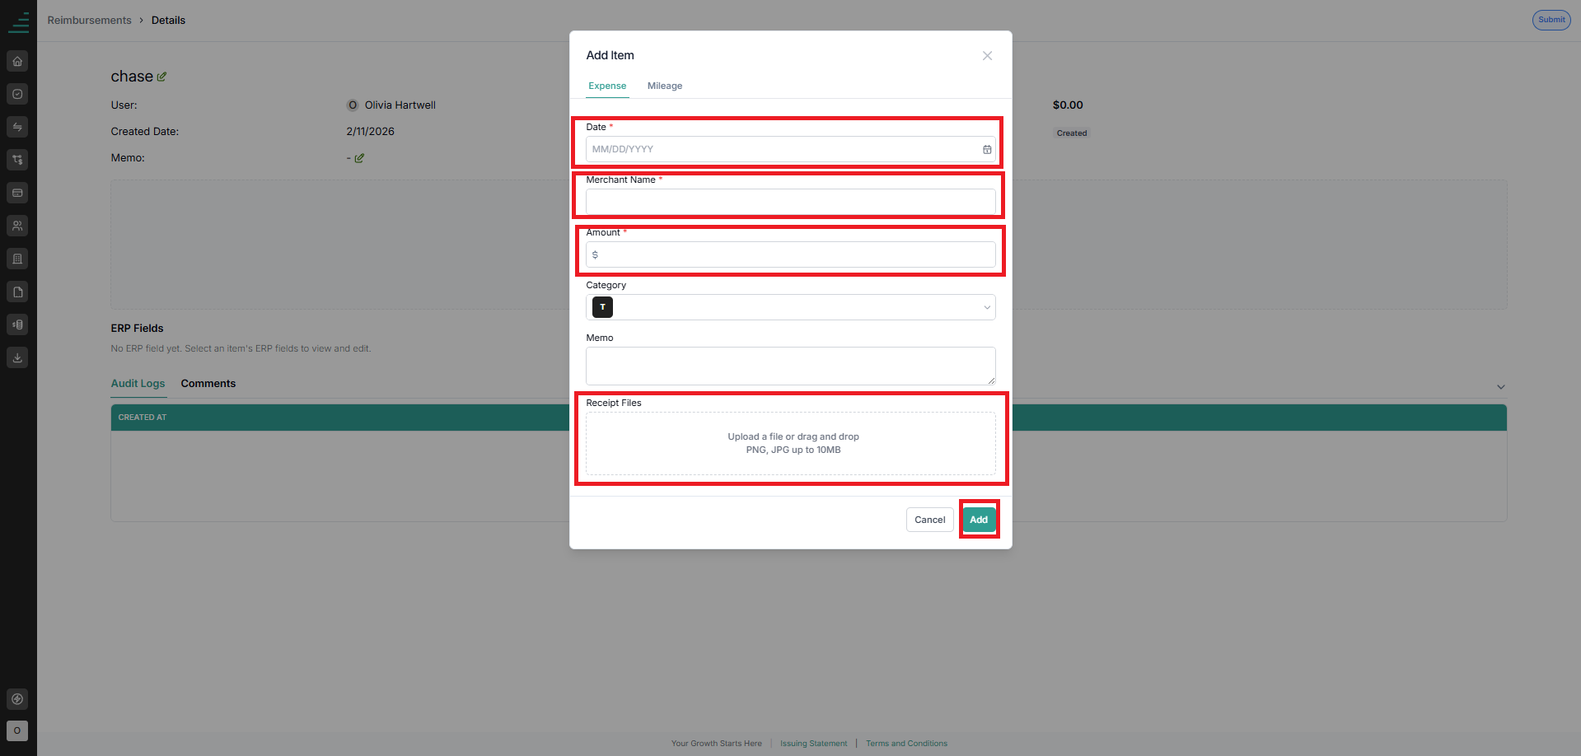The image size is (1581, 756).
Task: Go to Reimbursements breadcrumb link
Action: click(x=89, y=21)
